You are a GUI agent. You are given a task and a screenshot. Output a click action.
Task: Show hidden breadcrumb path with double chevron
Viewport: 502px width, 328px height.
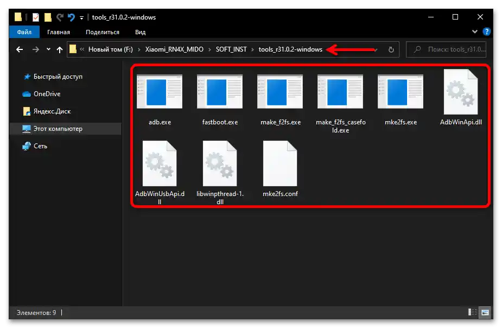coord(82,49)
